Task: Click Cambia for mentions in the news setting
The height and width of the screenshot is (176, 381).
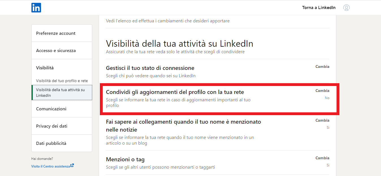Action: click(322, 120)
